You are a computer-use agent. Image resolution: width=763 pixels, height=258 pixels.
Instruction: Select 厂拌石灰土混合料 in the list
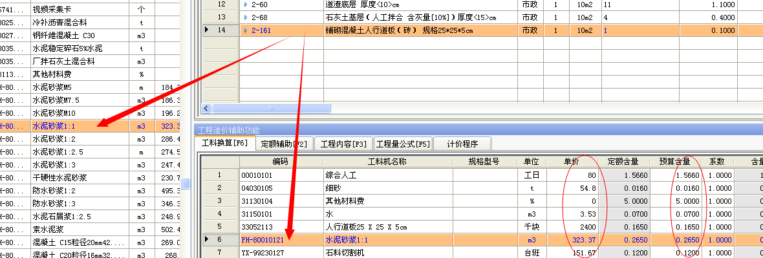[63, 61]
